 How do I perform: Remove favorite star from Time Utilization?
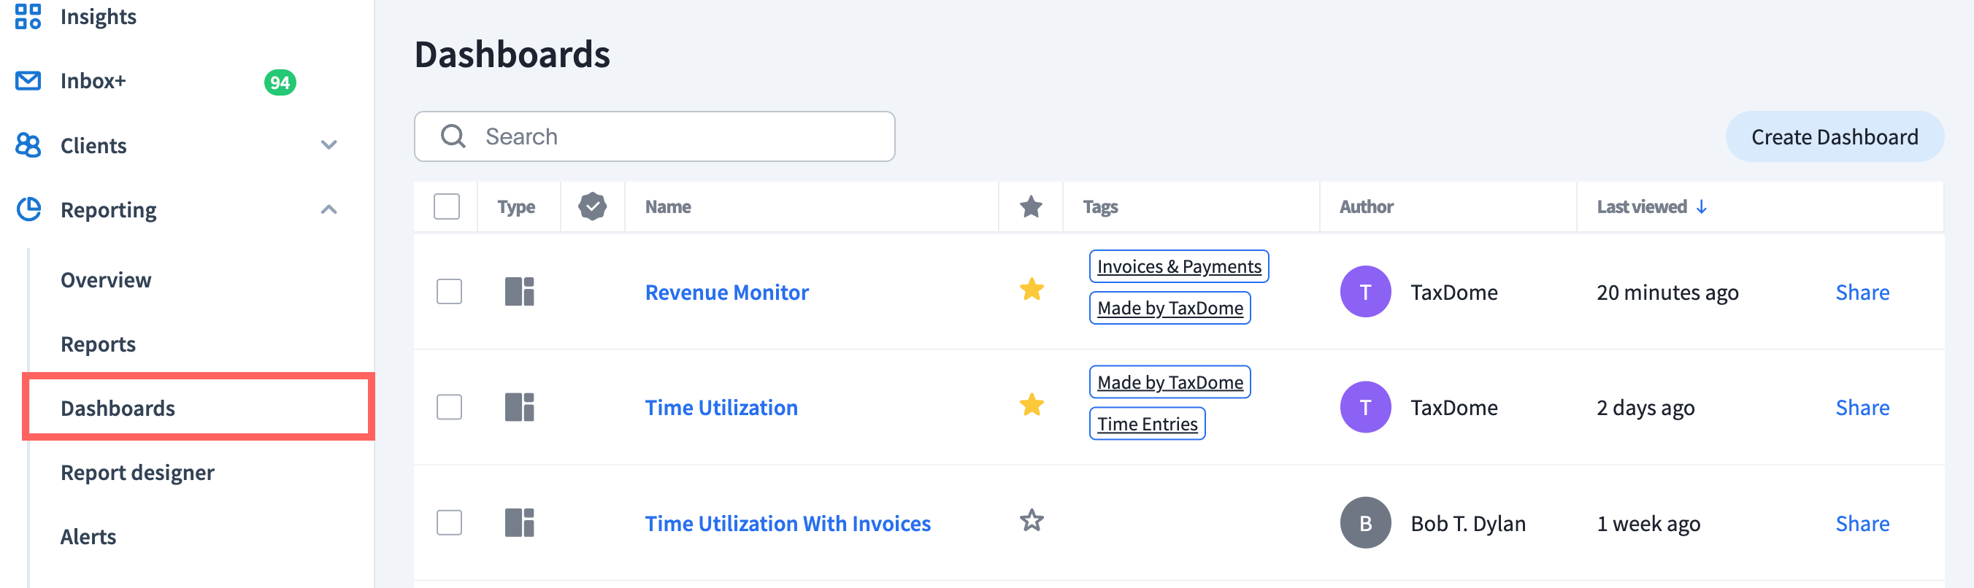[x=1032, y=405]
